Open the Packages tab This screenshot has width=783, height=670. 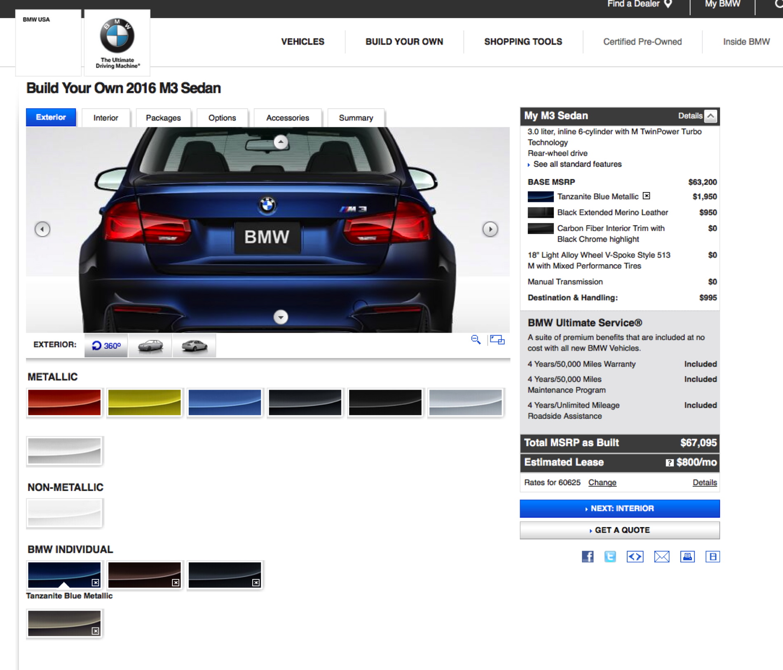click(163, 118)
